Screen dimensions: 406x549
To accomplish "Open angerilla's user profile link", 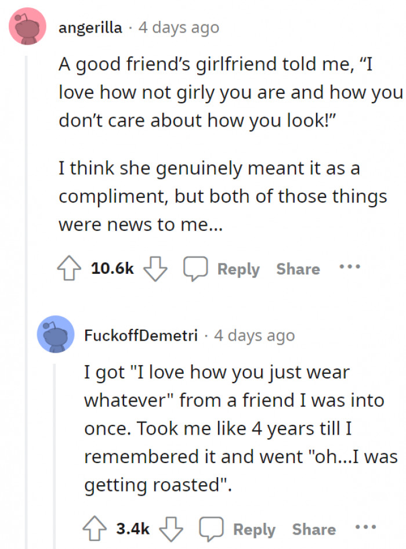I will (90, 28).
